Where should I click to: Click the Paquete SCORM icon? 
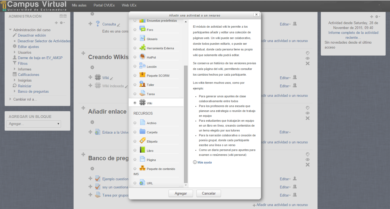pyautogui.click(x=142, y=75)
